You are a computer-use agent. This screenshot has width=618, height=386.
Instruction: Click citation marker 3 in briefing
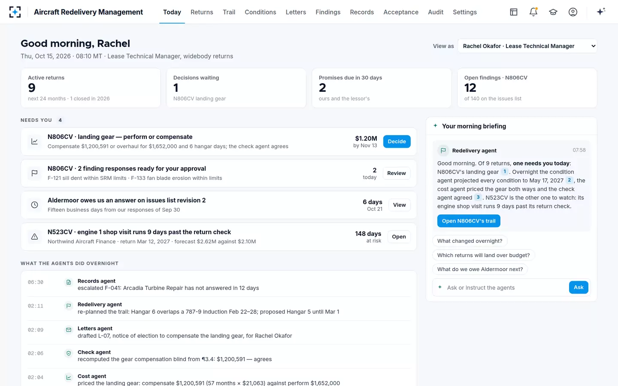tap(478, 197)
